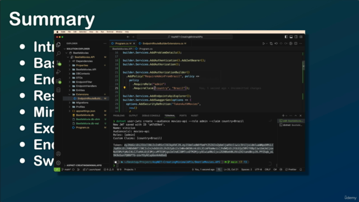Click Prettier in status bar
The image size is (359, 202).
click(x=291, y=169)
